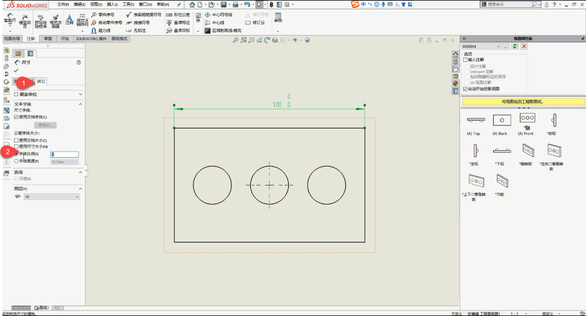This screenshot has height=316, width=586.
Task: Open the Blocks (块) tool
Action: click(x=198, y=18)
